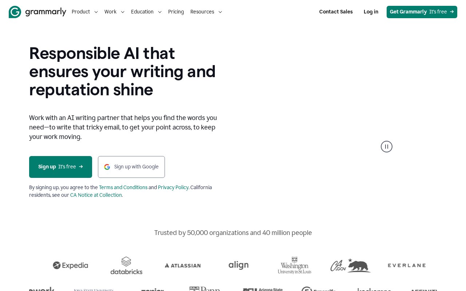
Task: Expand the Work dropdown menu
Action: (114, 12)
